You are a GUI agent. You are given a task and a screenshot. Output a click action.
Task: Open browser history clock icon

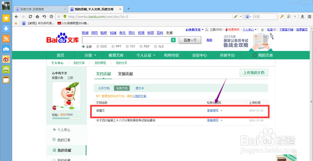pyautogui.click(x=51, y=17)
